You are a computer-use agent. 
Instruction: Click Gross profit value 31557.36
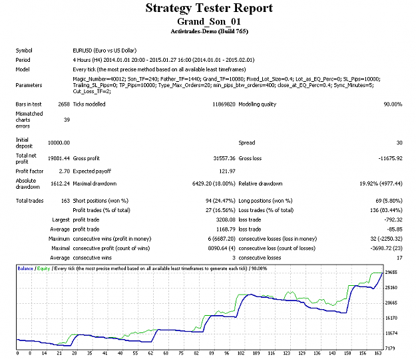(x=224, y=158)
